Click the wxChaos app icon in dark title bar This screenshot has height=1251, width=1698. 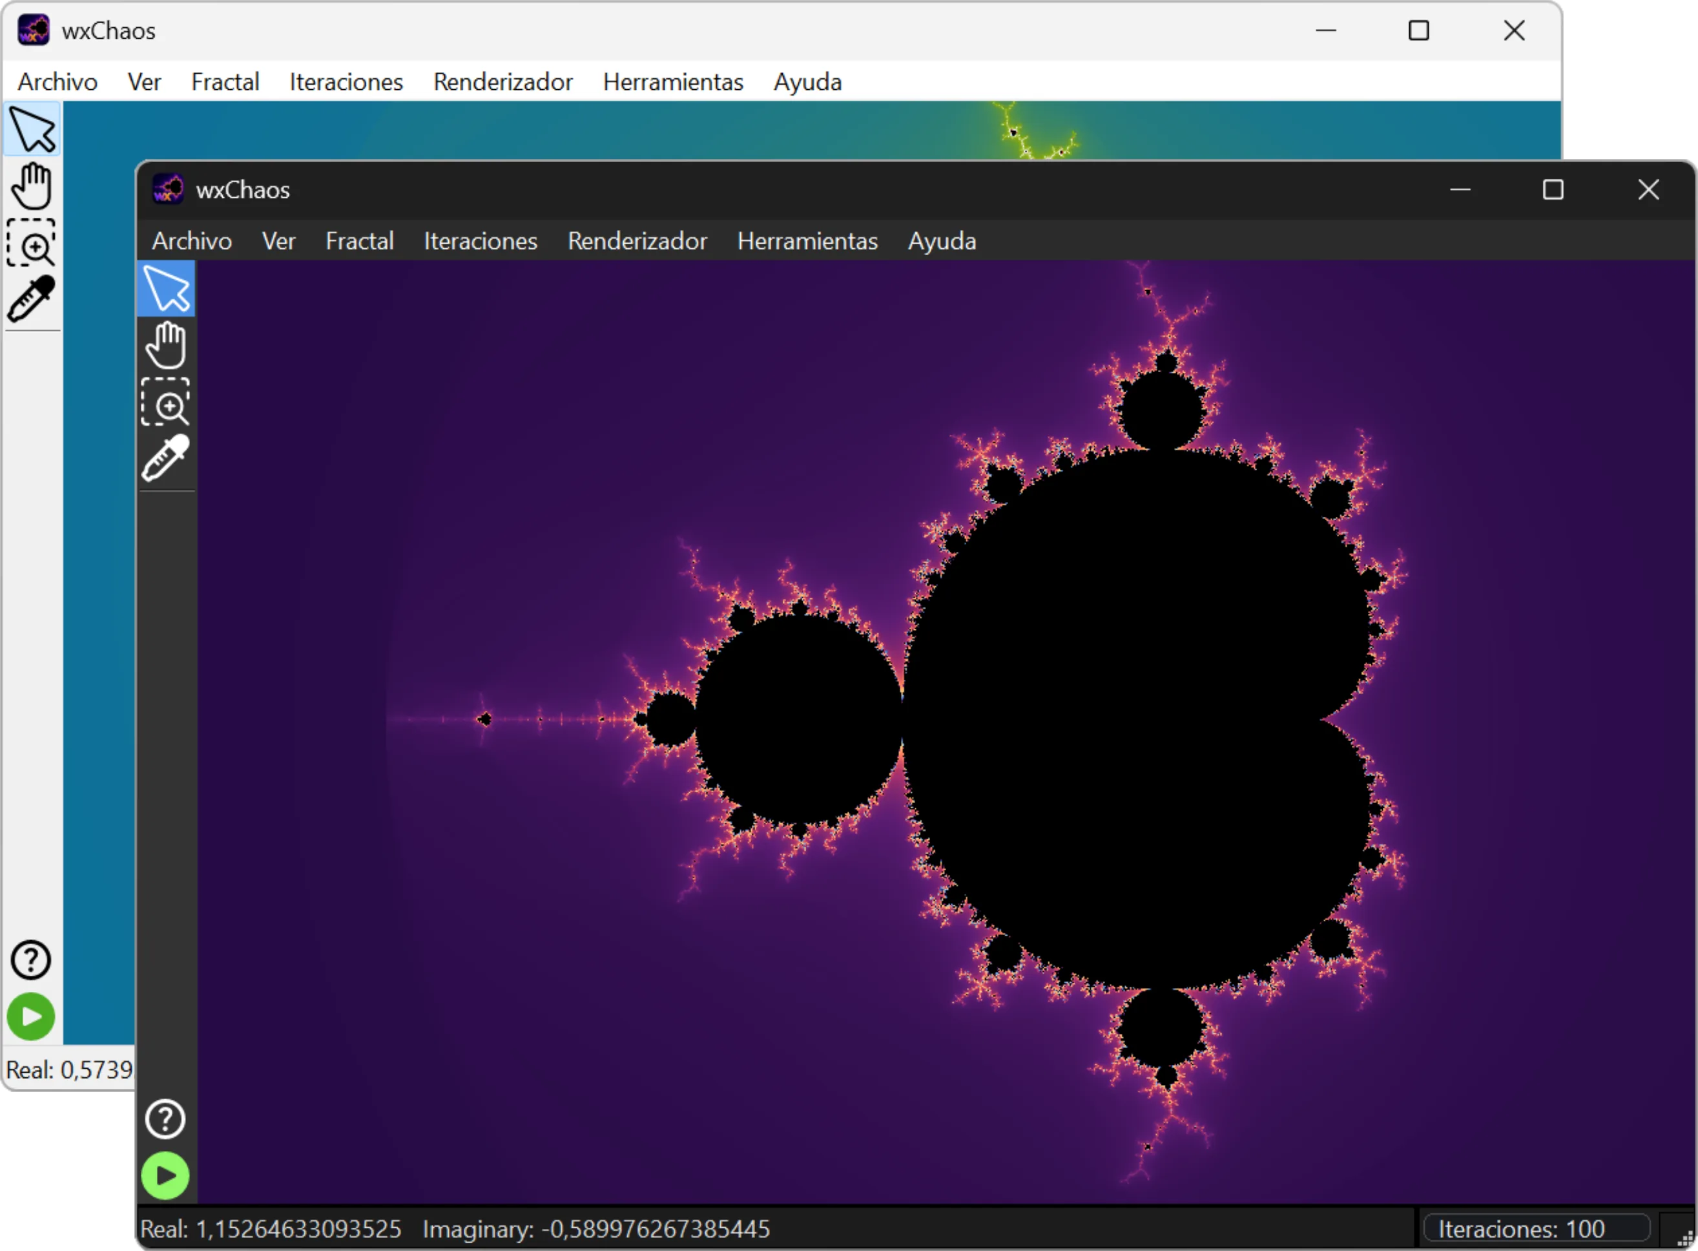click(x=167, y=189)
